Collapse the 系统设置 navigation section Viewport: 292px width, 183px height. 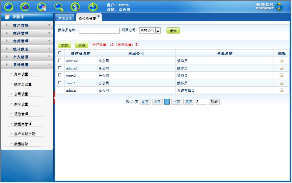point(27,64)
